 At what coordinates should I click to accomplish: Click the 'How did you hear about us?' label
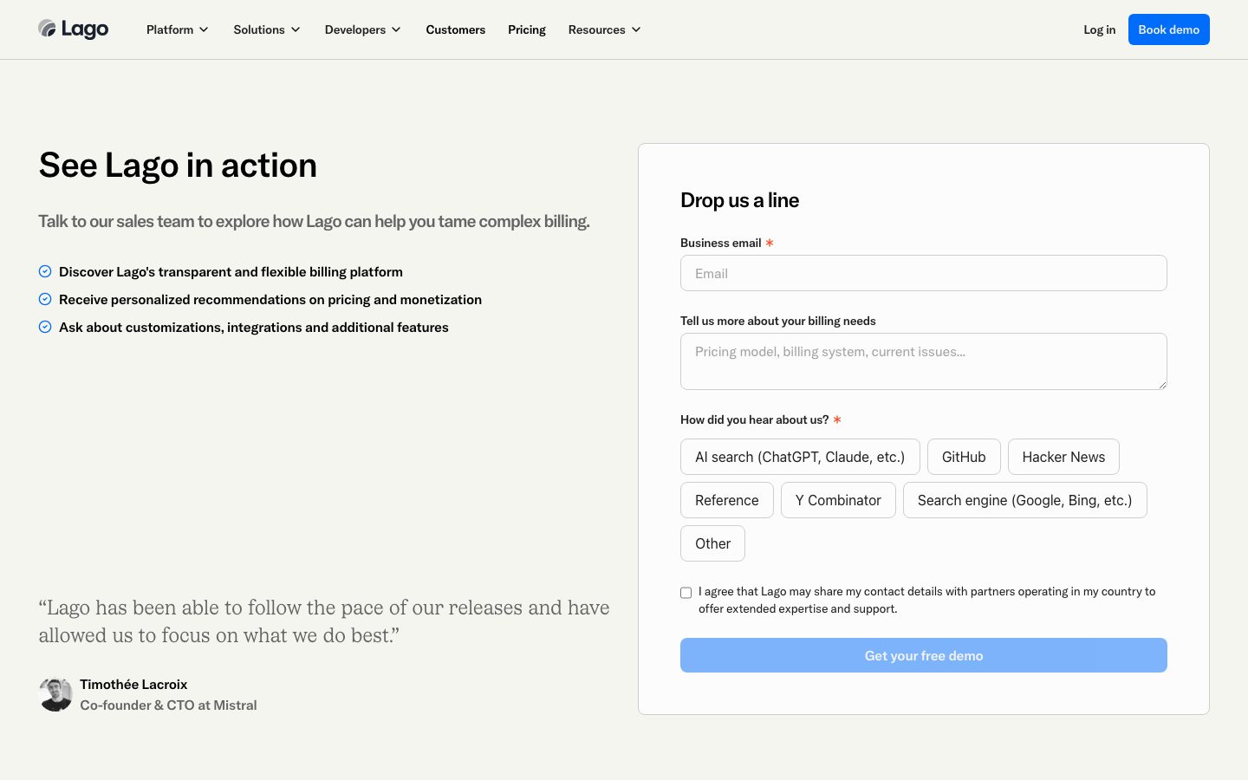(x=754, y=419)
